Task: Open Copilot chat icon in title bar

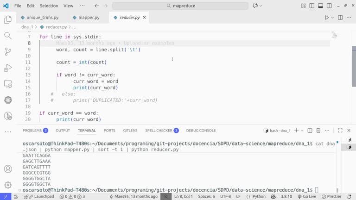Action: pyautogui.click(x=255, y=6)
